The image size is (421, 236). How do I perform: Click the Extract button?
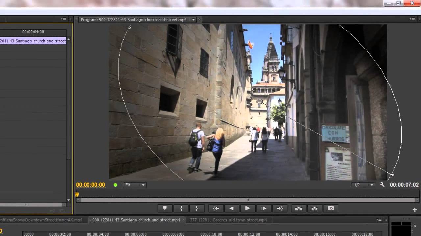[x=314, y=208]
